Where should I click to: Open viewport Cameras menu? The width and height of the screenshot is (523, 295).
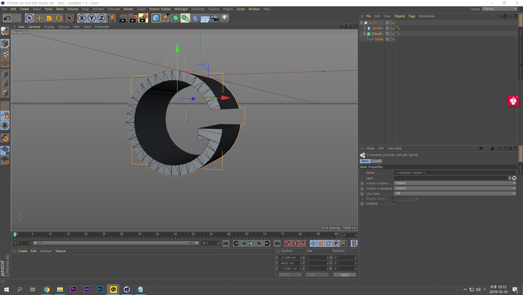pos(34,27)
